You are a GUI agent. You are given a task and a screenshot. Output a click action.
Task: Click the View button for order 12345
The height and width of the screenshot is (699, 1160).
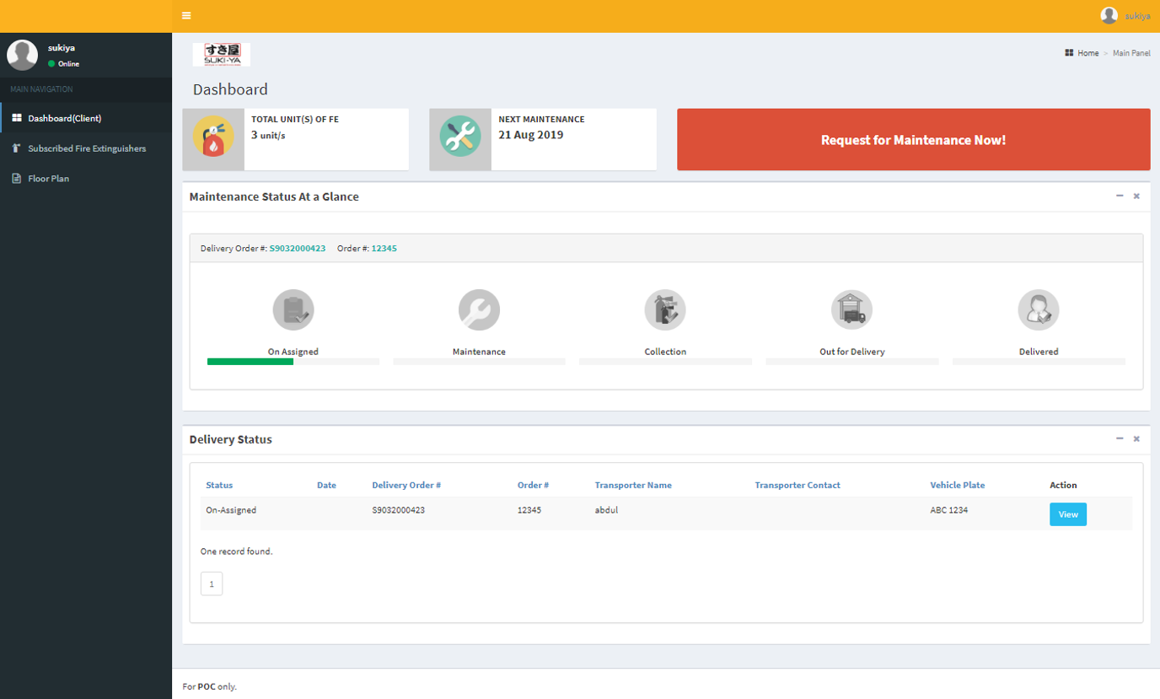(x=1067, y=514)
